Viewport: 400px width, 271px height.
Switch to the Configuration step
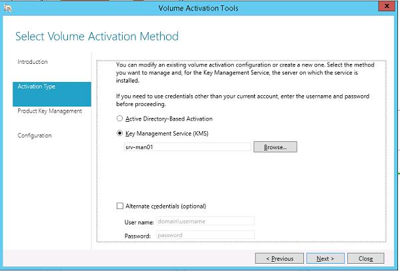coord(35,136)
